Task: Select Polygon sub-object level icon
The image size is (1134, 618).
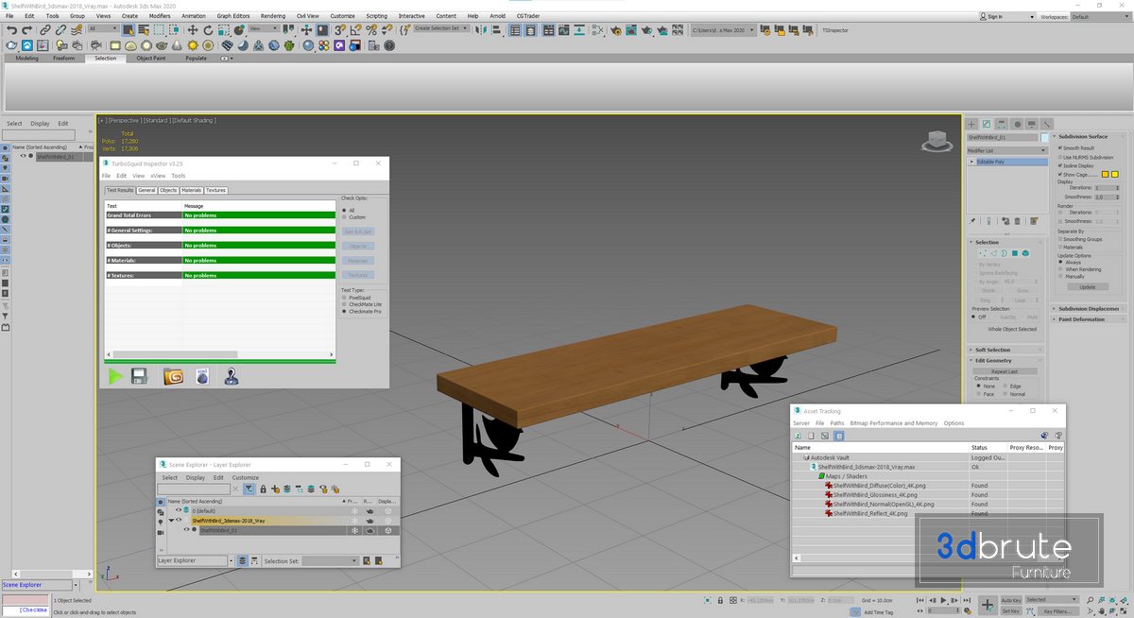Action: (x=1014, y=253)
